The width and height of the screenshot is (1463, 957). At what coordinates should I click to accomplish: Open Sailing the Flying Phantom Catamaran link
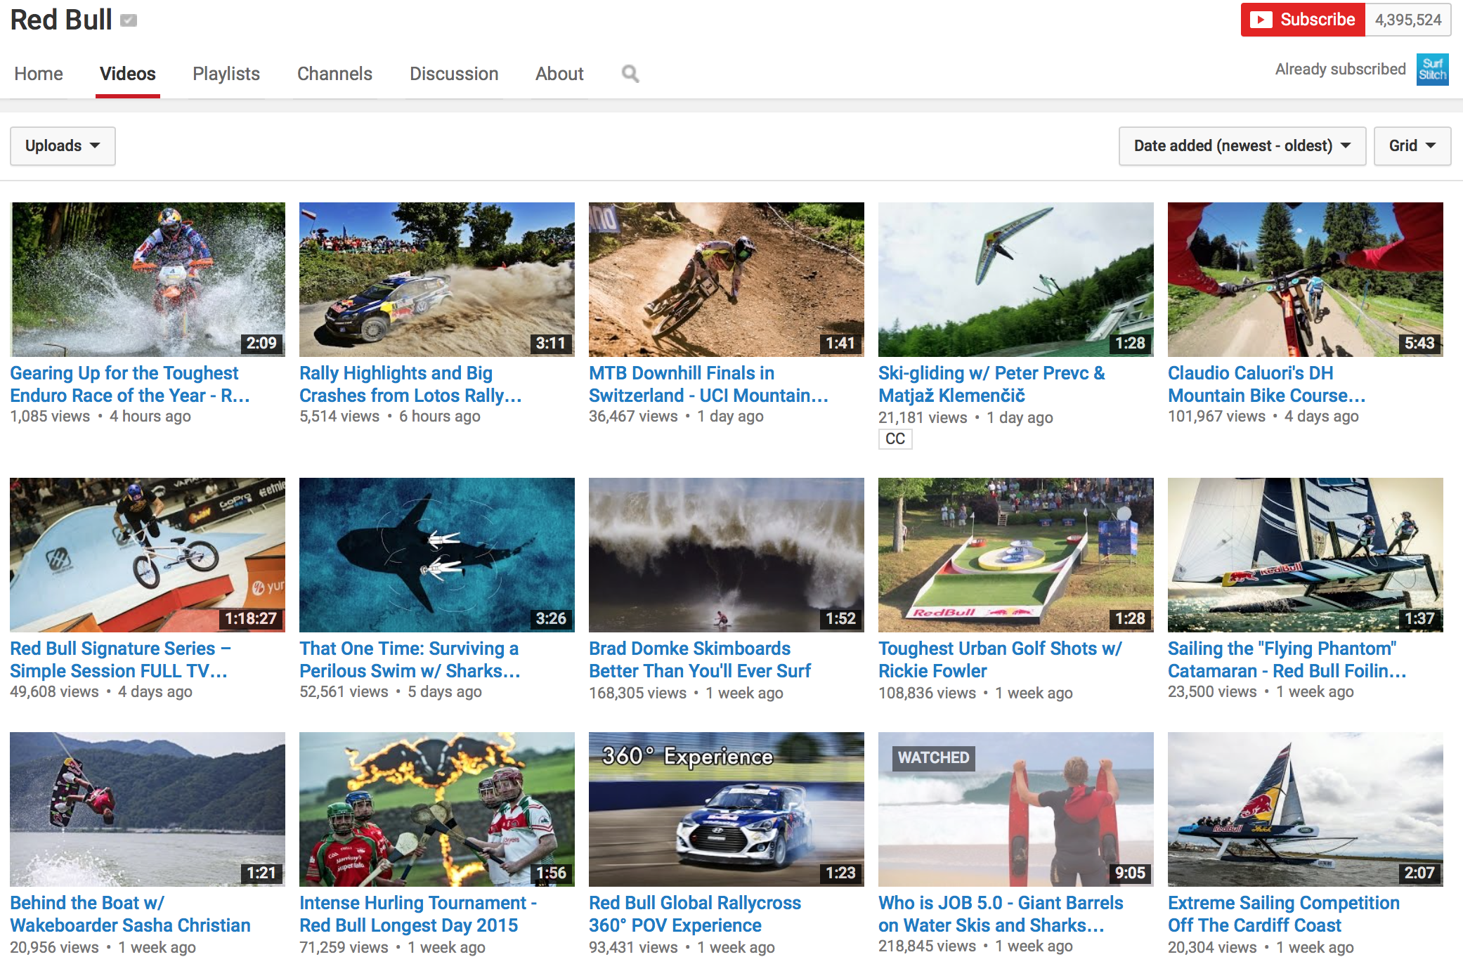(x=1287, y=660)
